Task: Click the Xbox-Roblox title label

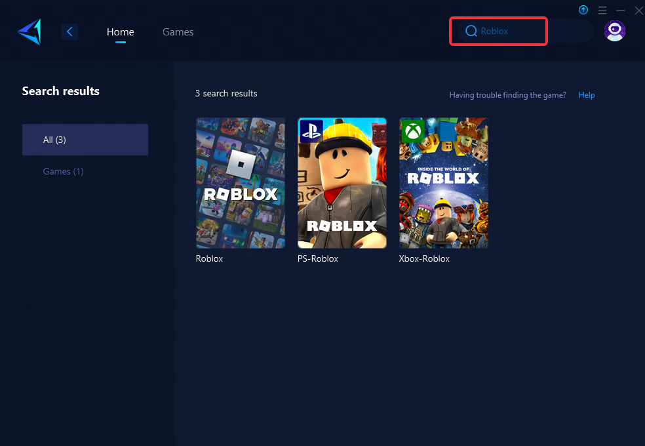Action: pos(424,258)
